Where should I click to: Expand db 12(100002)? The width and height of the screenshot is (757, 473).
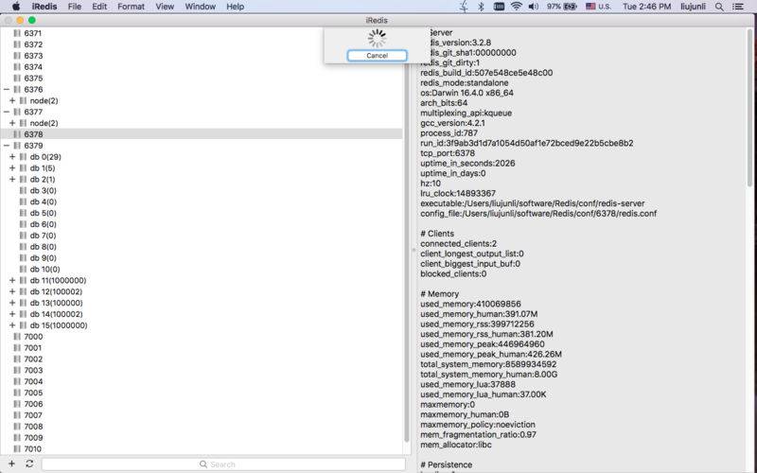(12, 291)
